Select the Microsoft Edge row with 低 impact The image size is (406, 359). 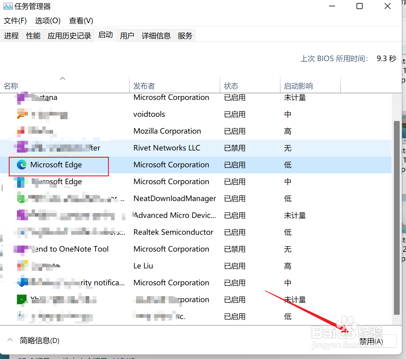coord(196,165)
